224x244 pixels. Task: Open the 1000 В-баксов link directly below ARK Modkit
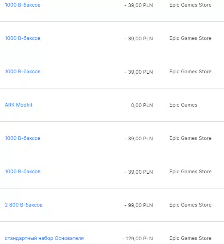coord(23,138)
